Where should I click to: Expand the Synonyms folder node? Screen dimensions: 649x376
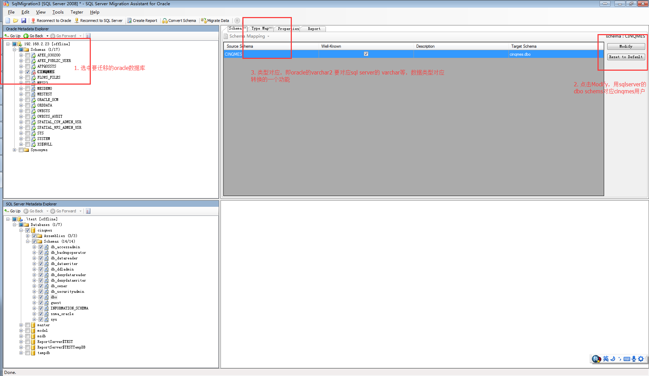(x=14, y=150)
